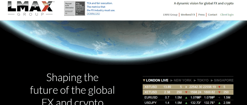247x105 pixels.
Task: Click the DOWNLOAD link
Action: pyautogui.click(x=93, y=14)
